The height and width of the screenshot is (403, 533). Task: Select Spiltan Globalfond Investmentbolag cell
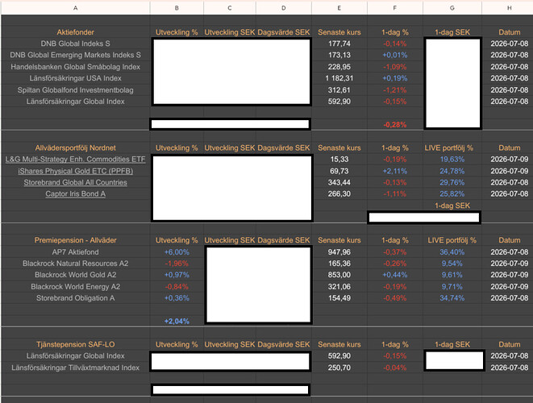76,90
